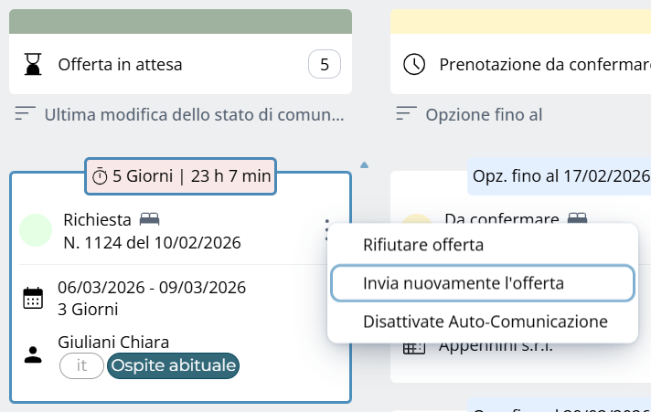Click the calendar icon beside 06/03/2026 dates

click(33, 299)
